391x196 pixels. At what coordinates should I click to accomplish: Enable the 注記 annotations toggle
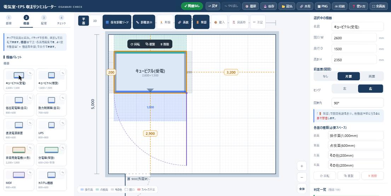258,22
